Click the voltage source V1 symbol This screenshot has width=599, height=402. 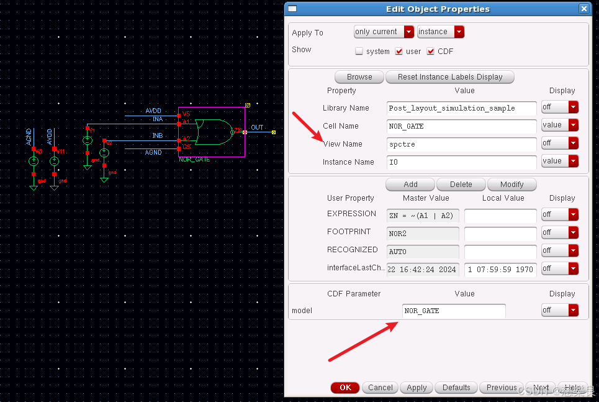point(87,140)
